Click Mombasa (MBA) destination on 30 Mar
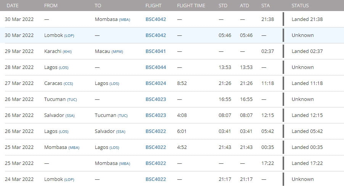Screen dimensions: 344x187 112,19
